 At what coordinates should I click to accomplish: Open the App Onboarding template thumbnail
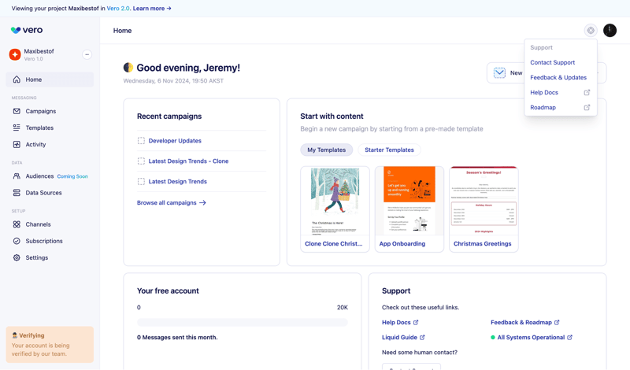point(409,202)
